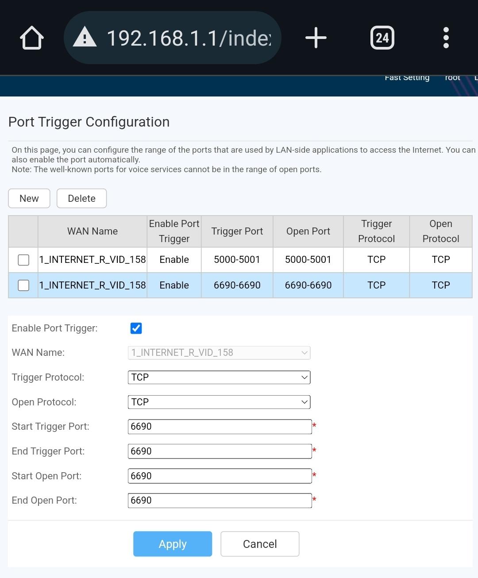Viewport: 478px width, 578px height.
Task: Tap the browser home icon
Action: click(32, 38)
